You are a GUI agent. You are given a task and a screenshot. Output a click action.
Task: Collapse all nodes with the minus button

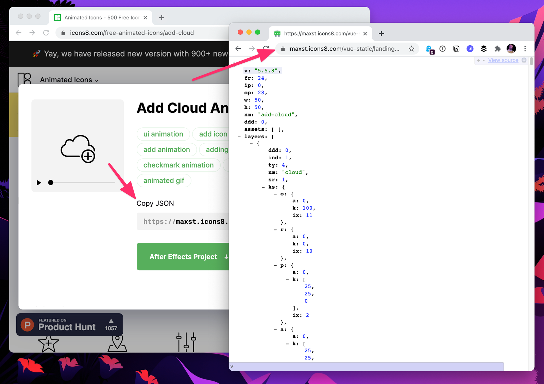click(484, 60)
